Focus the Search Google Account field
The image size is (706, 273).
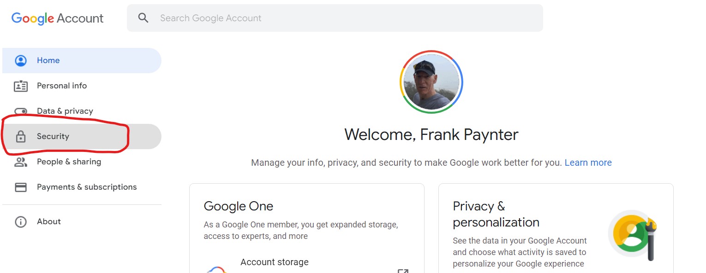click(335, 18)
